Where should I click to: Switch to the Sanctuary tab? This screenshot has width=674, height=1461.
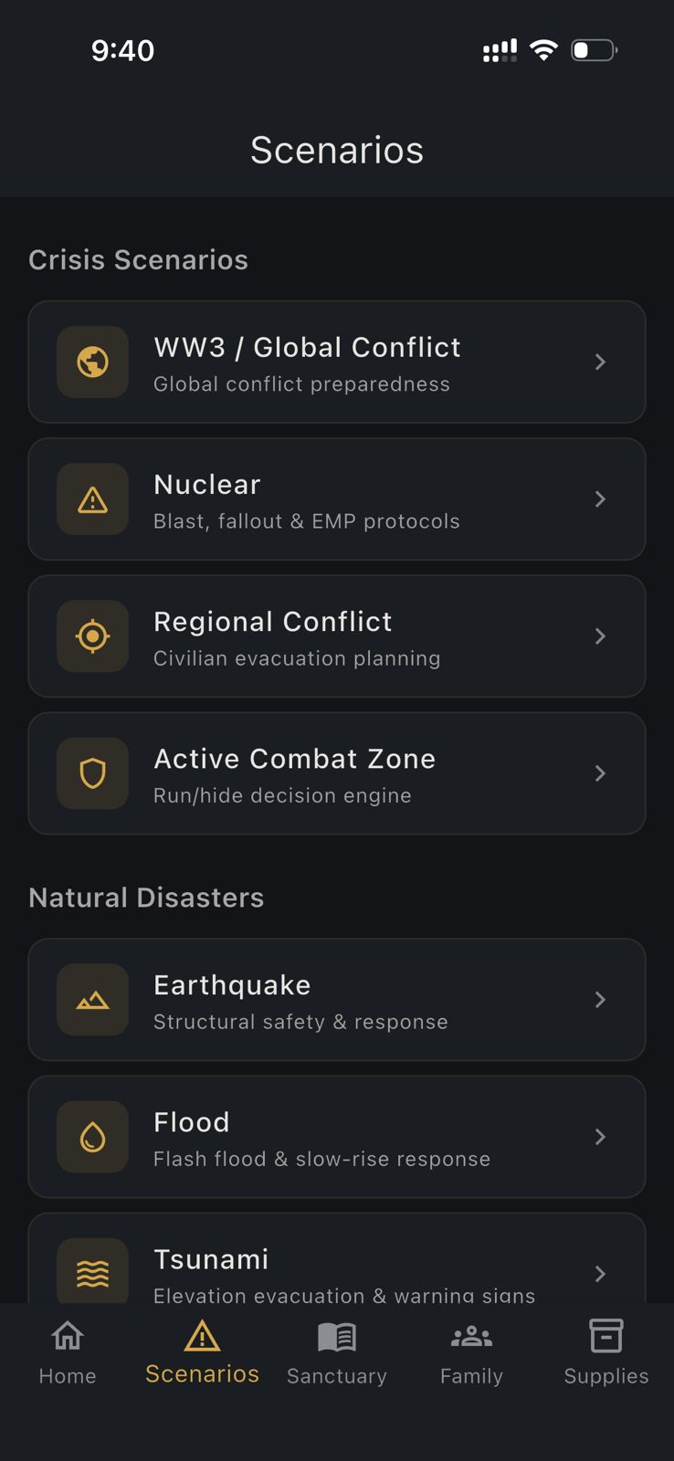click(337, 1352)
